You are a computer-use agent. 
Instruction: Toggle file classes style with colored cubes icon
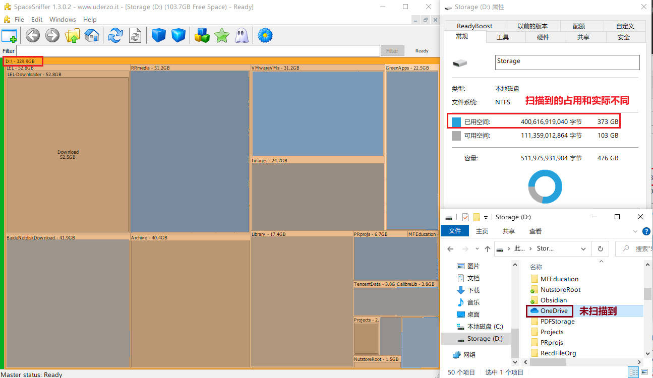click(202, 35)
